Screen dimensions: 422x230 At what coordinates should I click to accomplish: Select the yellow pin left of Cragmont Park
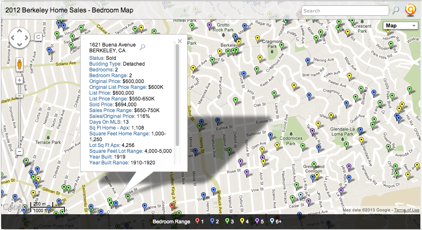(258, 39)
